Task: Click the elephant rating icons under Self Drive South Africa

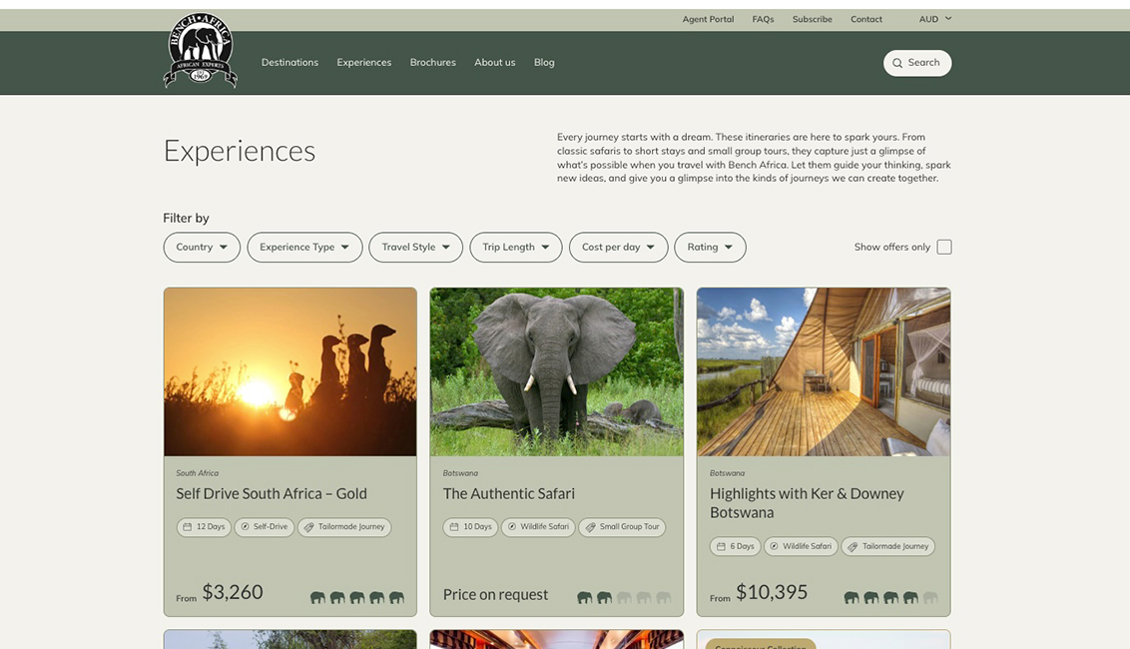Action: pos(356,597)
